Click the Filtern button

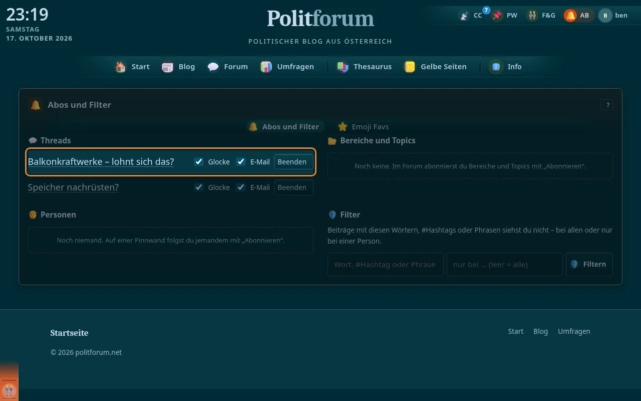point(589,264)
